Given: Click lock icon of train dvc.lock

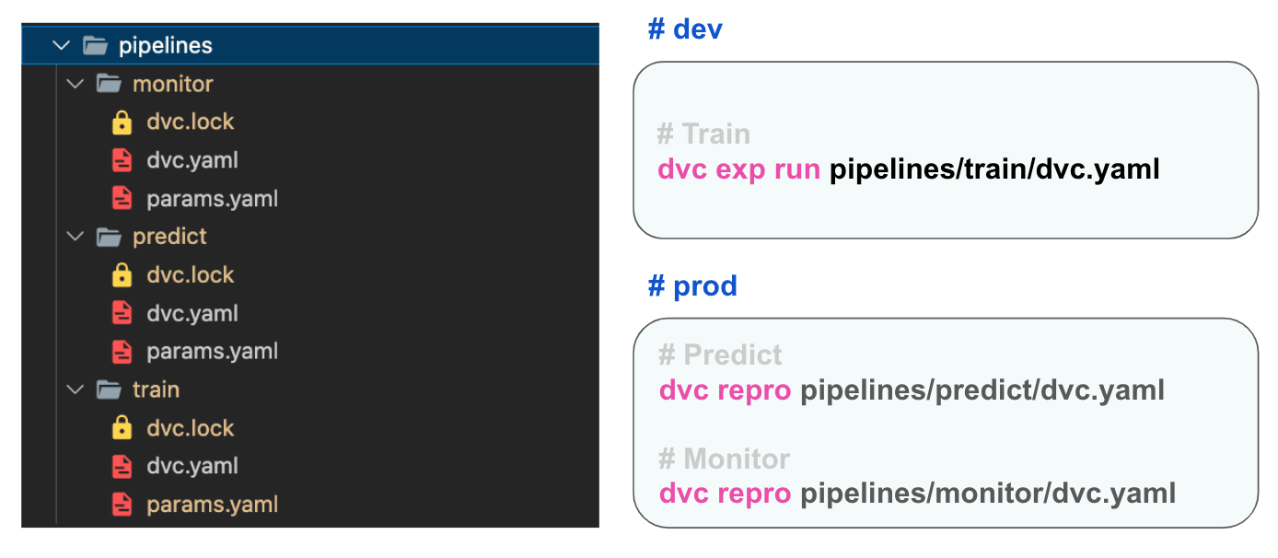Looking at the screenshot, I should click(122, 428).
